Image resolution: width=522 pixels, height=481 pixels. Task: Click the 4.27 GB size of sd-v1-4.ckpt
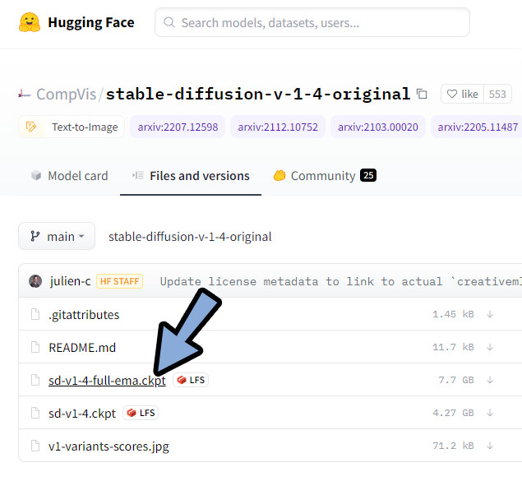click(453, 413)
